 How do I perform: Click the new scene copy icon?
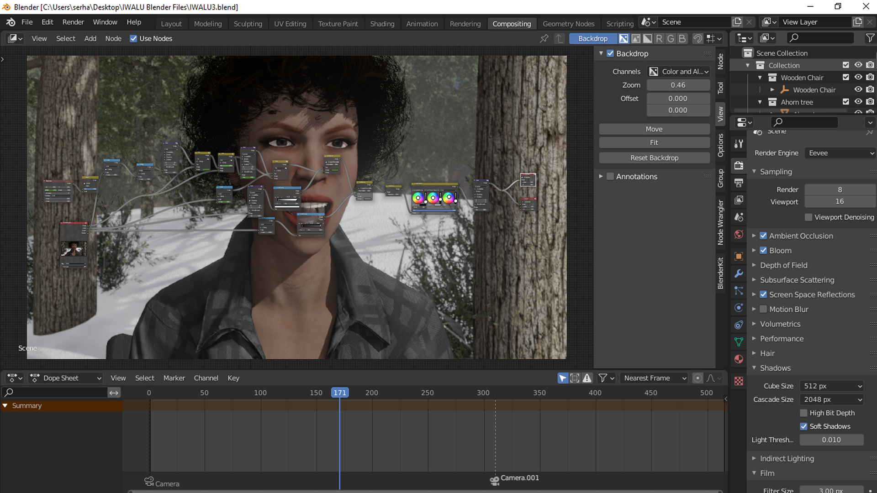pos(737,22)
